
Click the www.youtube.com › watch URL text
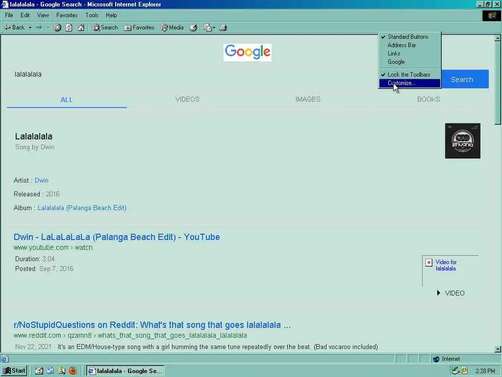[53, 247]
